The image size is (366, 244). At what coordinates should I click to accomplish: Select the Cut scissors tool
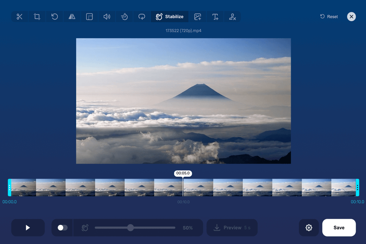point(19,16)
